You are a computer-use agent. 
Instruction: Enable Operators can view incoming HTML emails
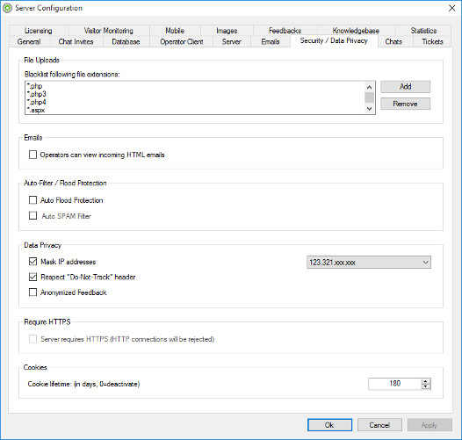click(x=32, y=155)
